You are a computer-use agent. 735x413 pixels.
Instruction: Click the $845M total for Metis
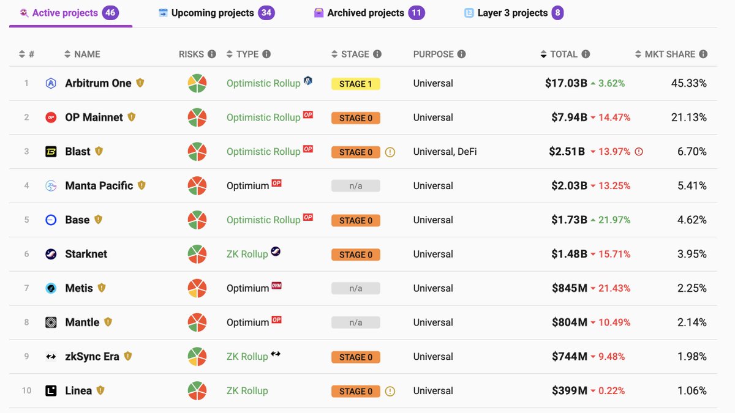pyautogui.click(x=570, y=288)
